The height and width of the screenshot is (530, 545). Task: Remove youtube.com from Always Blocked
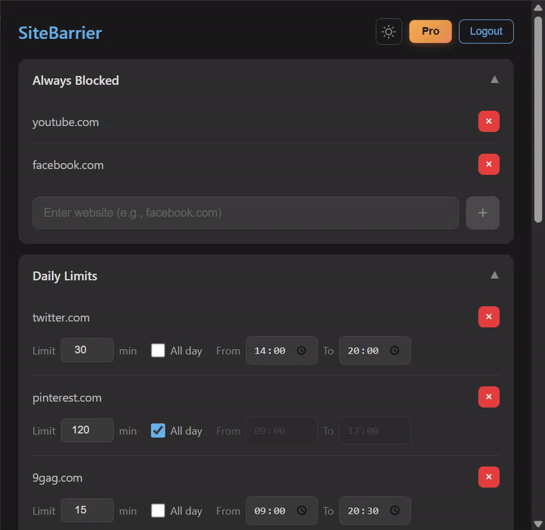pyautogui.click(x=488, y=122)
